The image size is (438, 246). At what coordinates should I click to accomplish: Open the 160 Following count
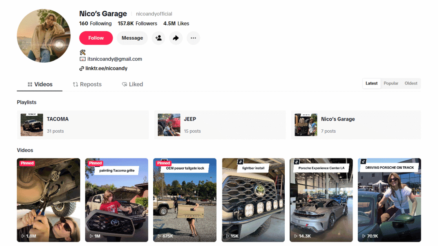pyautogui.click(x=95, y=24)
